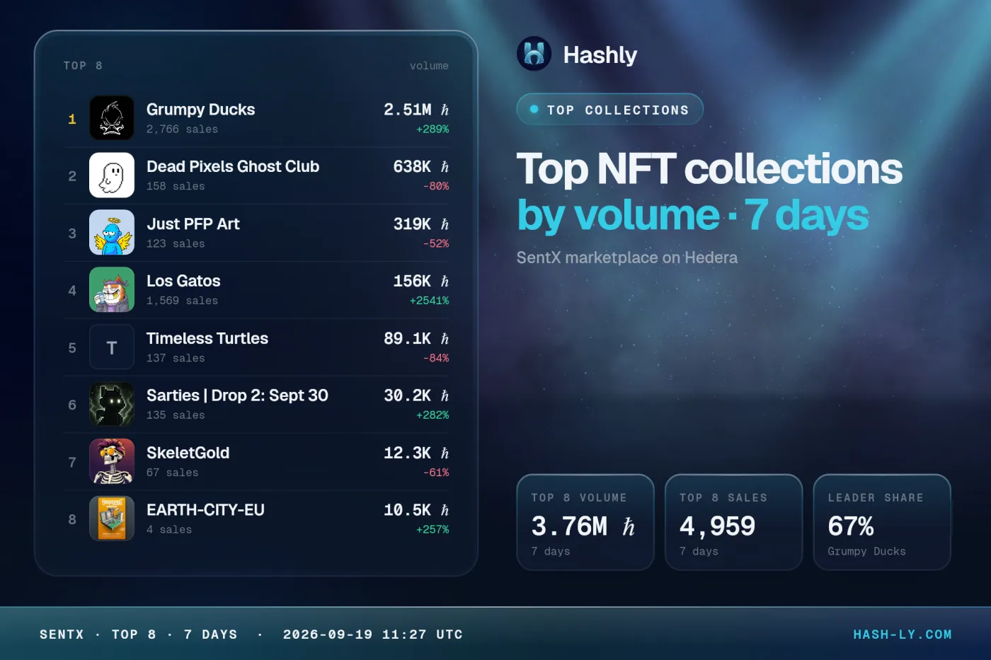Image resolution: width=991 pixels, height=660 pixels.
Task: Select the Dead Pixels Ghost Club name
Action: (x=233, y=167)
